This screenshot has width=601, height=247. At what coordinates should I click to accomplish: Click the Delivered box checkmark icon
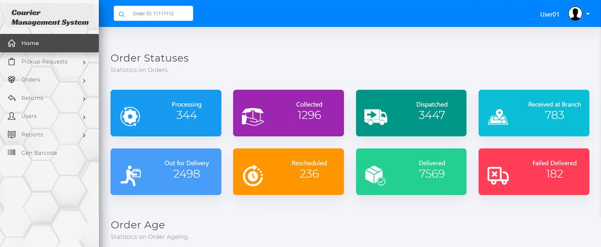click(x=375, y=175)
